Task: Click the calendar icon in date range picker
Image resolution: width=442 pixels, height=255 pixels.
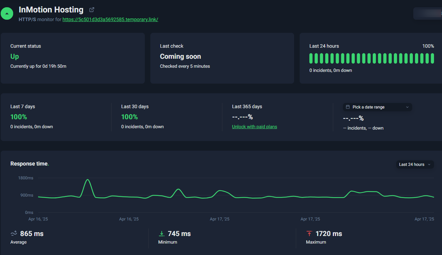Action: pyautogui.click(x=348, y=107)
